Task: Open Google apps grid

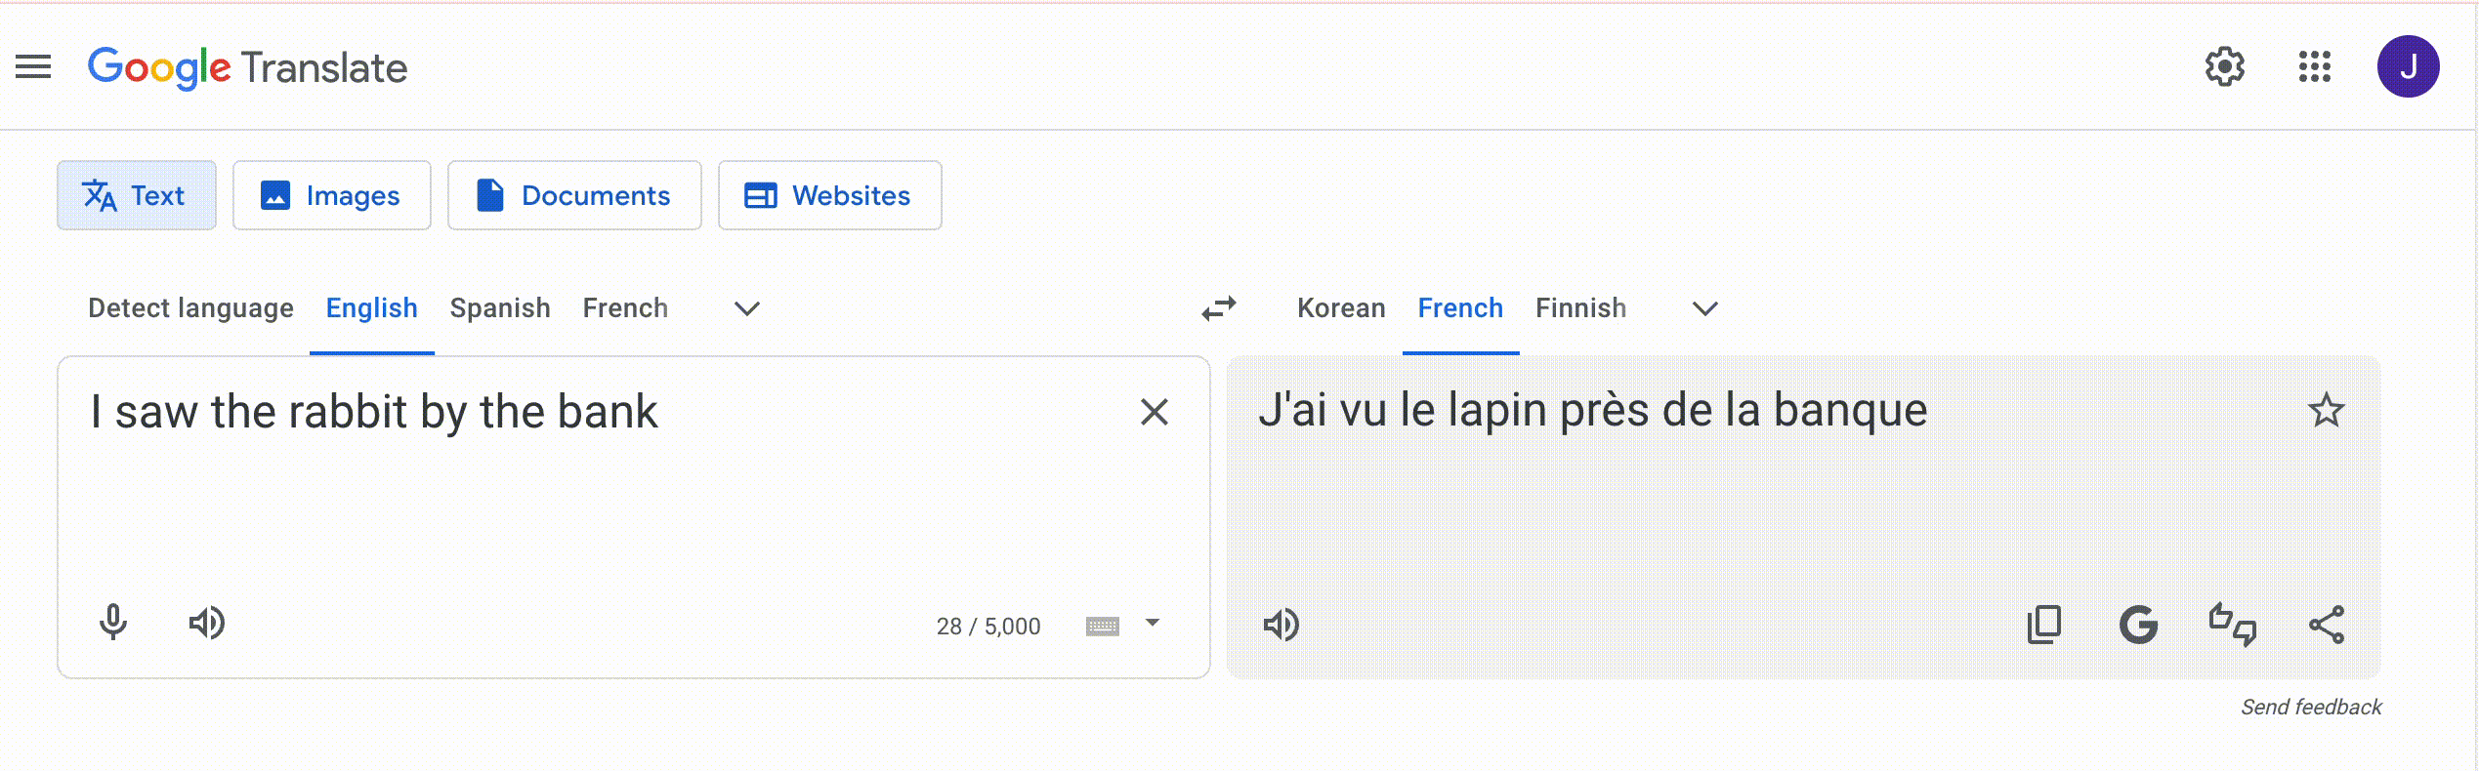Action: point(2314,67)
